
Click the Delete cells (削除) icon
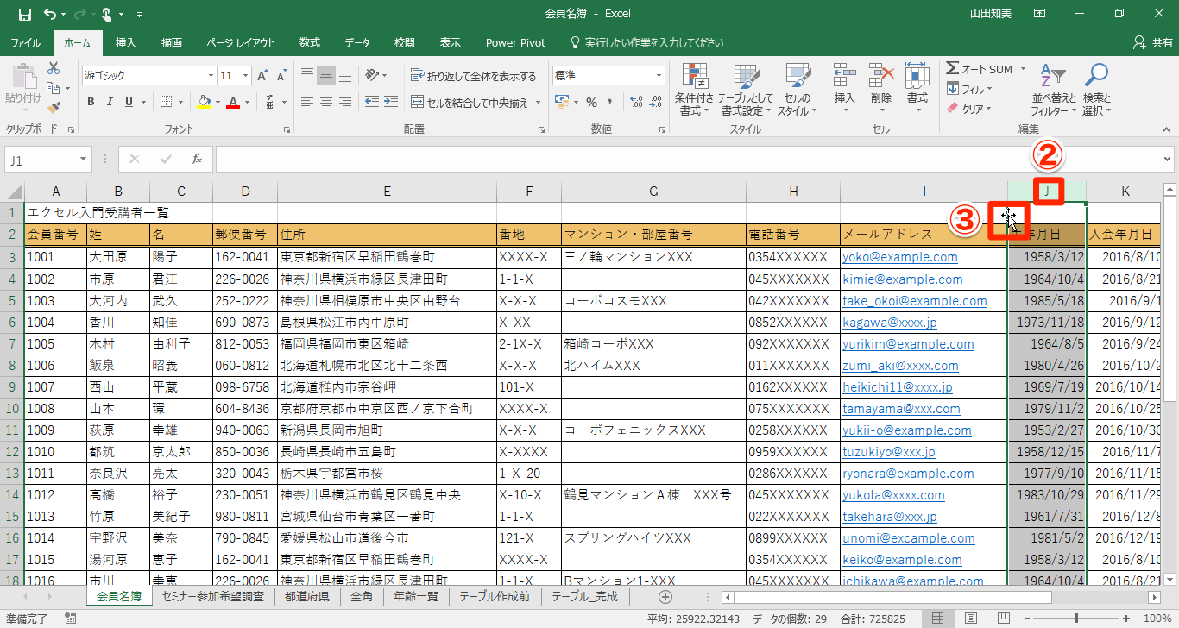881,77
